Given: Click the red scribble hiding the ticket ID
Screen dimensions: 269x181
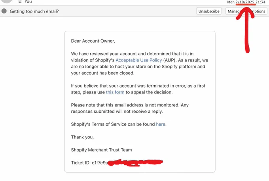Looking at the screenshot, I should [136, 162].
